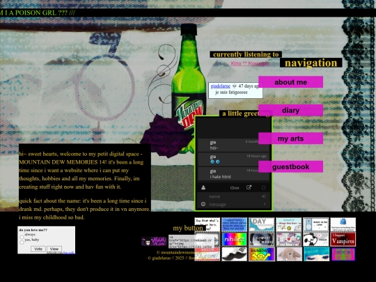The height and width of the screenshot is (282, 376).
Task: Click the Cbox label link
Action: click(235, 188)
